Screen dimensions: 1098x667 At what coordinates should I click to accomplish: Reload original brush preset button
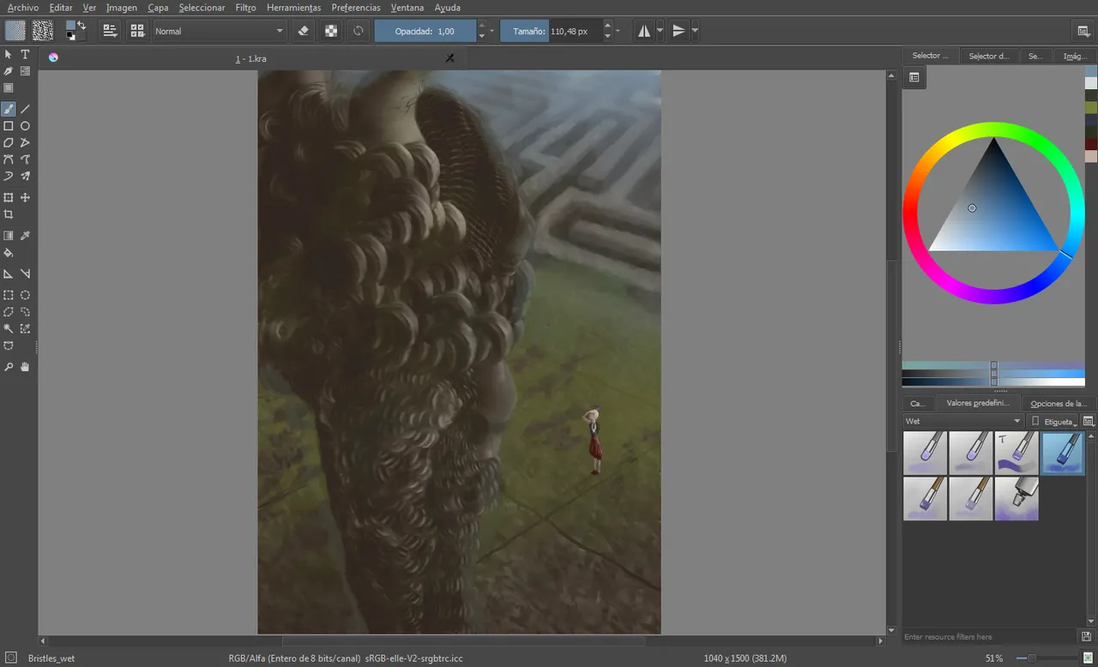[359, 31]
